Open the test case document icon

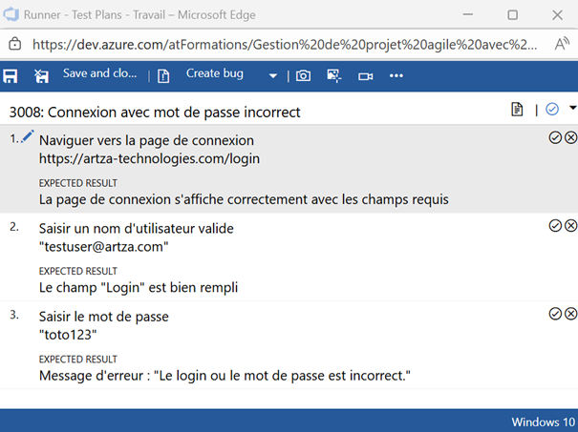pos(517,111)
